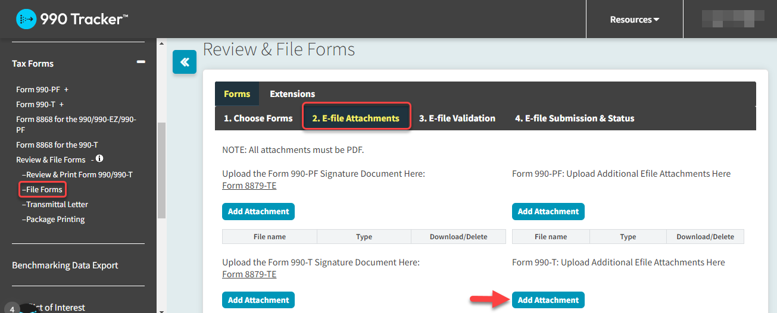The width and height of the screenshot is (777, 313).
Task: Open Form 8879-TE link under 990-PF signature
Action: pos(249,186)
